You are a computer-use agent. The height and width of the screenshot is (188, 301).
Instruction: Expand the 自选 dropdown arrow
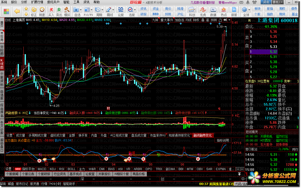(x=81, y=10)
